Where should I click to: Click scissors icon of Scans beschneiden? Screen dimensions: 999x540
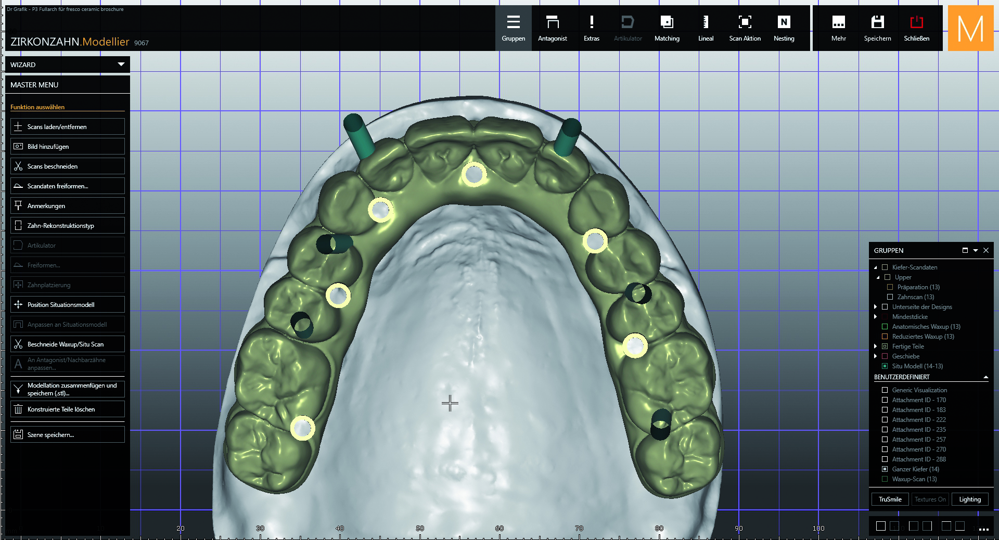(x=18, y=166)
